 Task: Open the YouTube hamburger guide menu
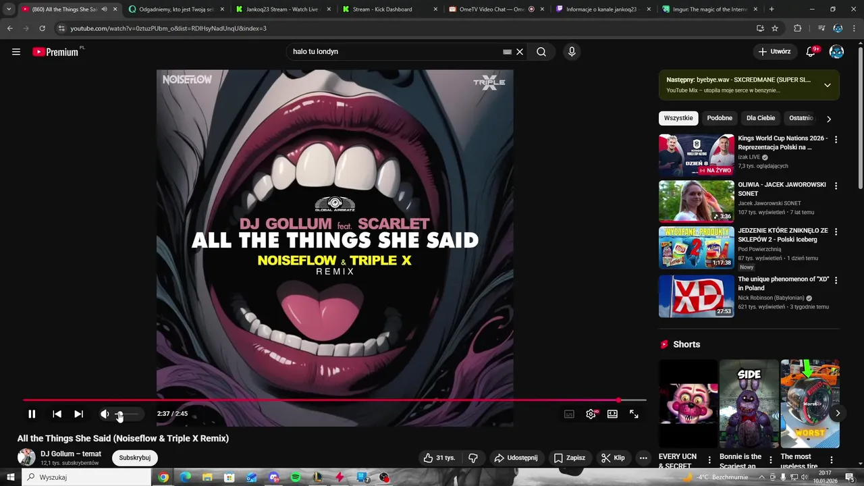click(16, 52)
